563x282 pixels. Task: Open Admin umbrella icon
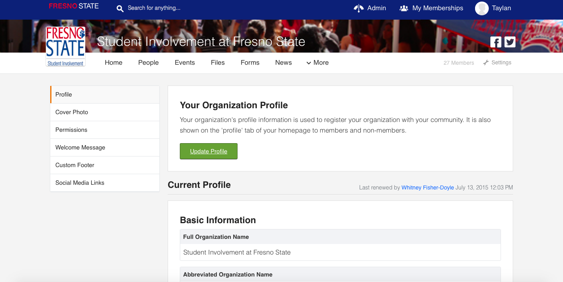click(x=358, y=8)
